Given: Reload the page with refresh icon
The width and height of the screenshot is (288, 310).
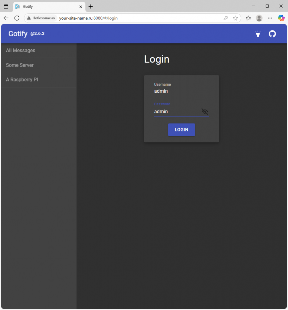Looking at the screenshot, I should tap(17, 18).
